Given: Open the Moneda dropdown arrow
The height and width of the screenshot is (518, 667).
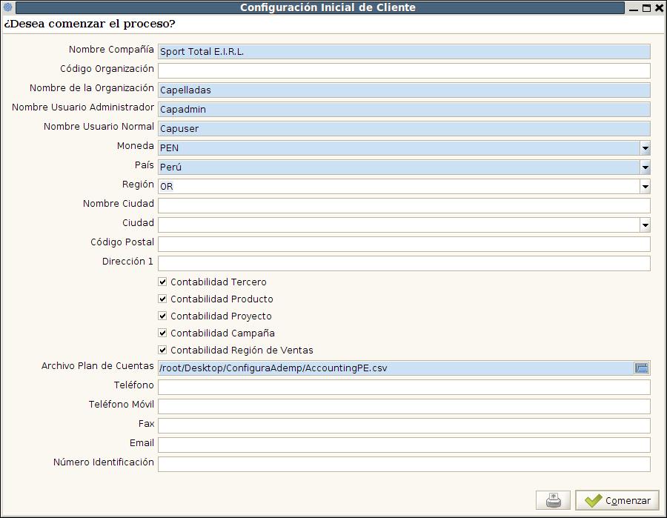Looking at the screenshot, I should [x=646, y=148].
